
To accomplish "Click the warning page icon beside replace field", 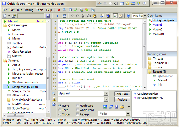I will [54, 99].
